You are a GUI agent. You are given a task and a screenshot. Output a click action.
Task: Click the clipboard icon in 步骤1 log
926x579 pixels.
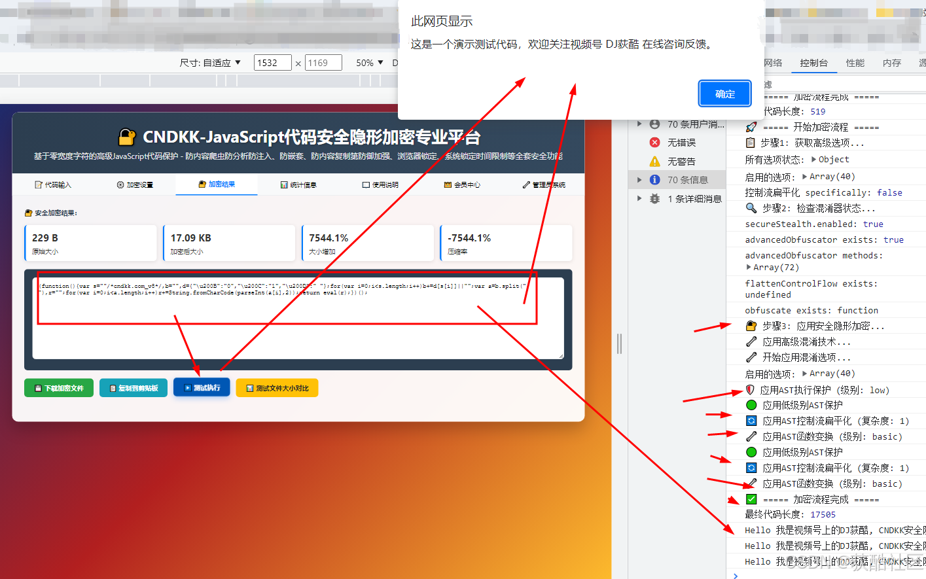tap(751, 143)
